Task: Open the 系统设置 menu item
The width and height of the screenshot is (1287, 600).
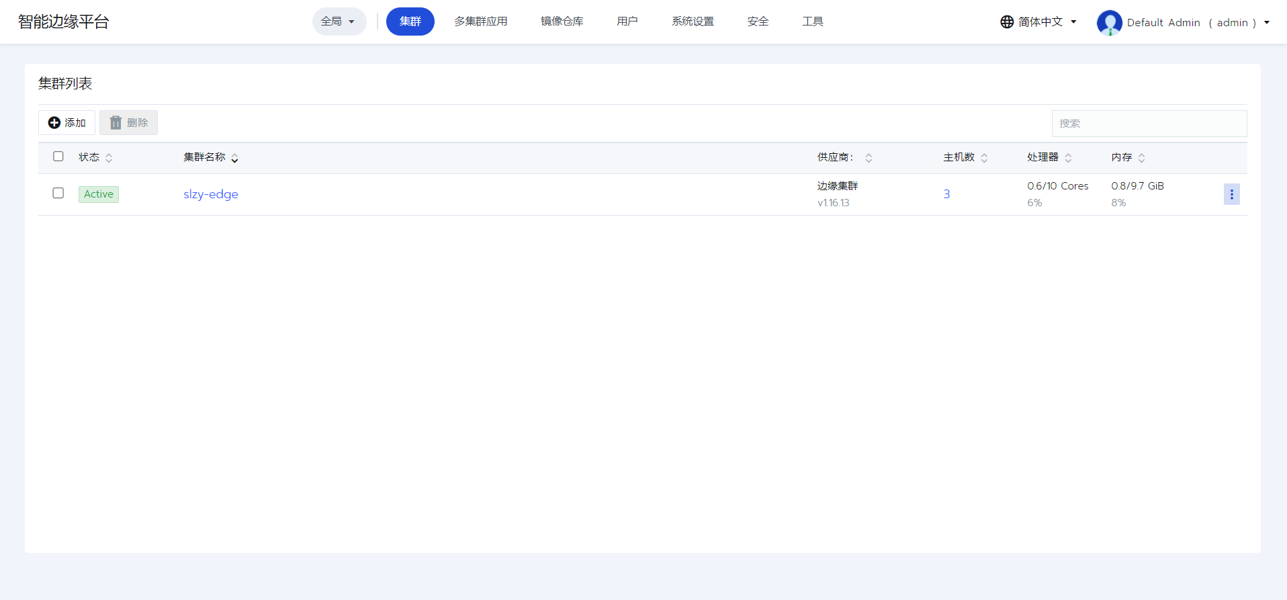Action: (693, 22)
